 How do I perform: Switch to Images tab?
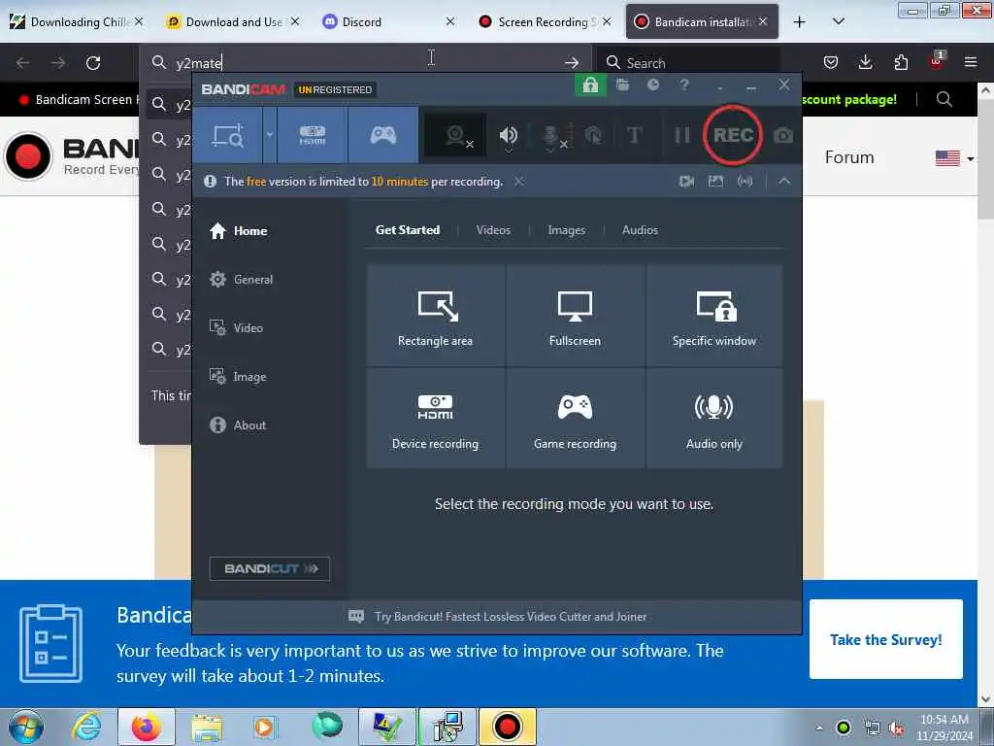tap(566, 230)
